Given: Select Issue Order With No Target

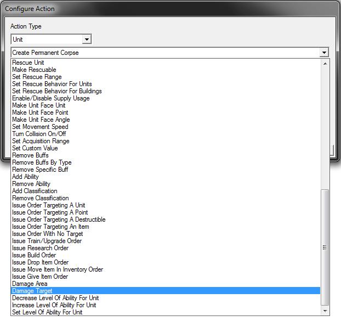Looking at the screenshot, I should pos(166,234).
